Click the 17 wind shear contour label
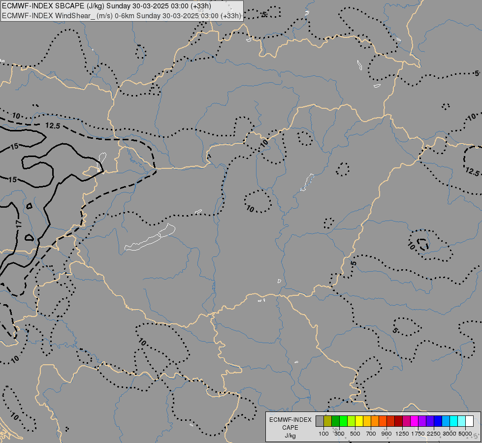Screen dimensions: 482x443 (x=18, y=224)
